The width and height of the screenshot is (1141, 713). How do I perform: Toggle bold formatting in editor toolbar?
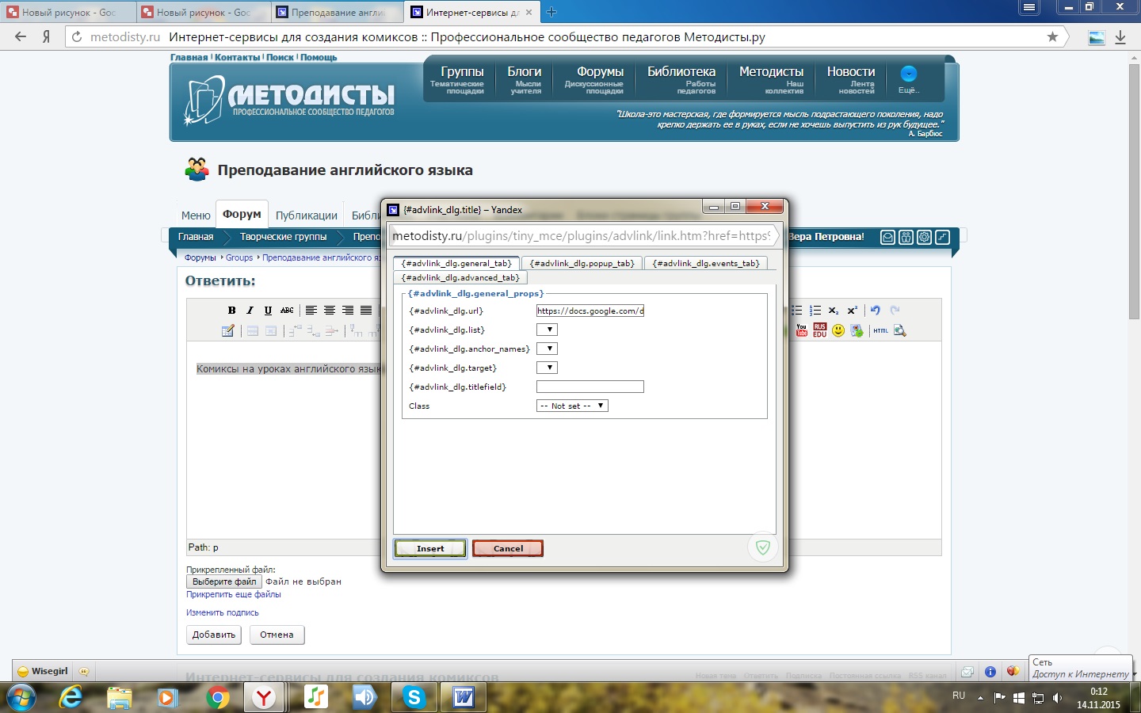pos(231,311)
